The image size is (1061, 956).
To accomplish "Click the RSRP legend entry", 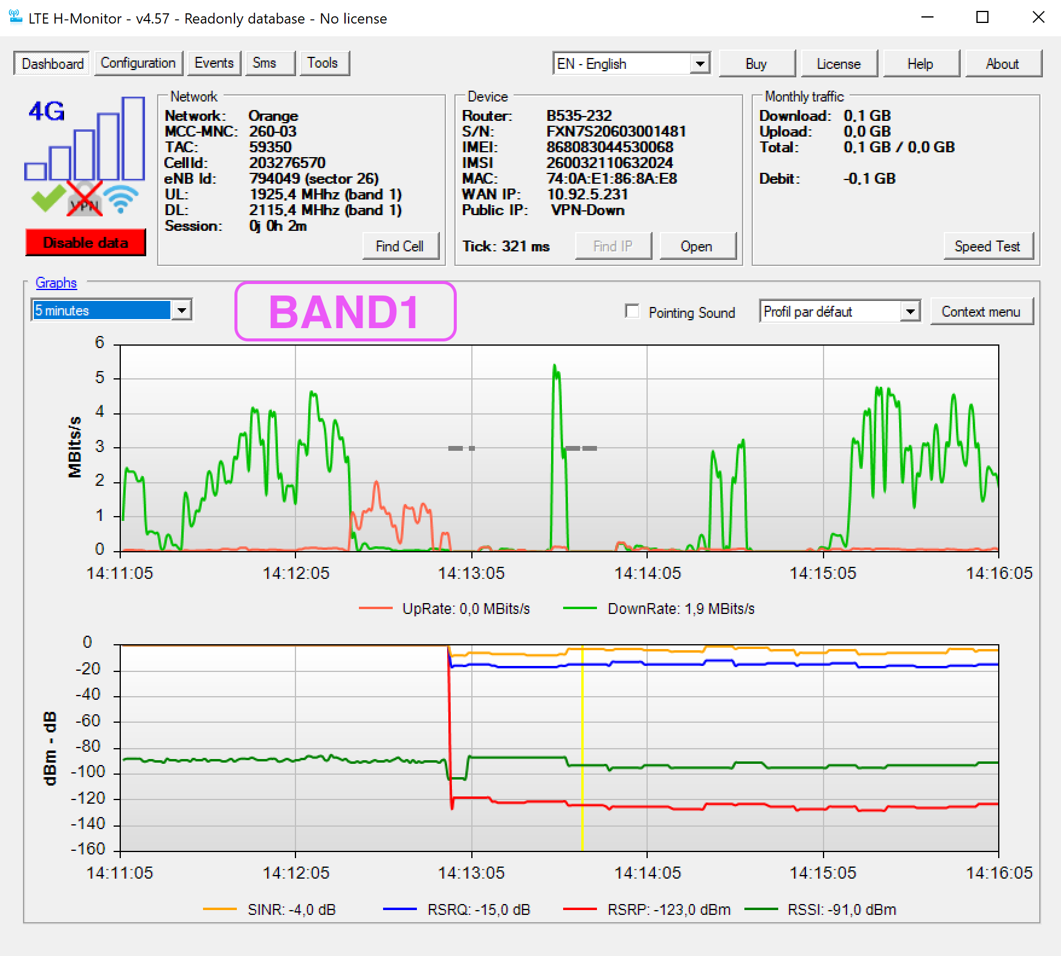I will (647, 909).
